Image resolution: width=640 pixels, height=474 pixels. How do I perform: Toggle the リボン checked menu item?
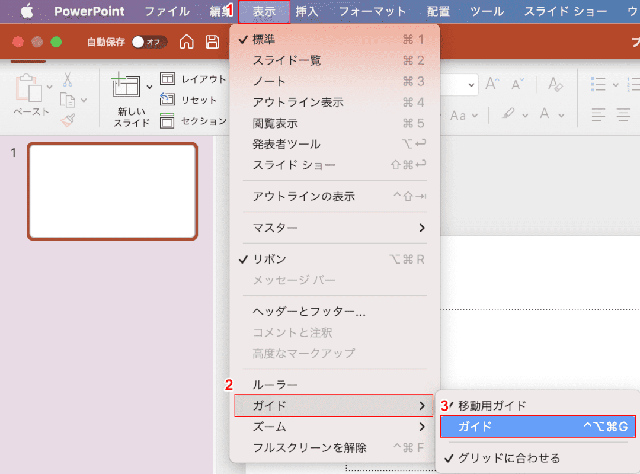tap(334, 260)
